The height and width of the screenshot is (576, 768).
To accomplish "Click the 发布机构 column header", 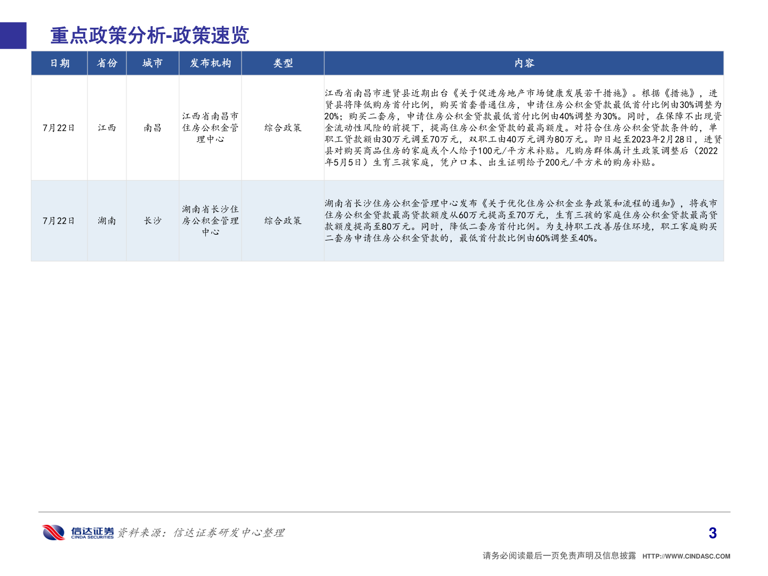I will pyautogui.click(x=211, y=62).
